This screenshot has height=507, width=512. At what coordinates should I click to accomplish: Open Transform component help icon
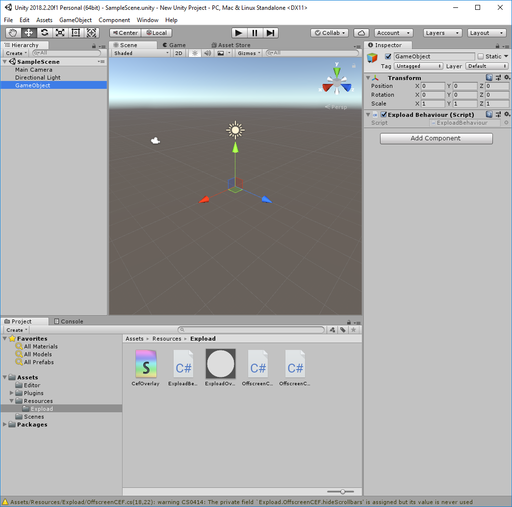coord(489,78)
